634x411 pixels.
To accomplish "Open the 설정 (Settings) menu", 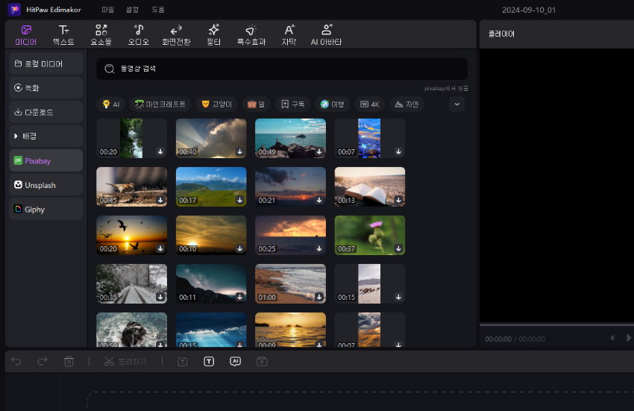I will (132, 10).
